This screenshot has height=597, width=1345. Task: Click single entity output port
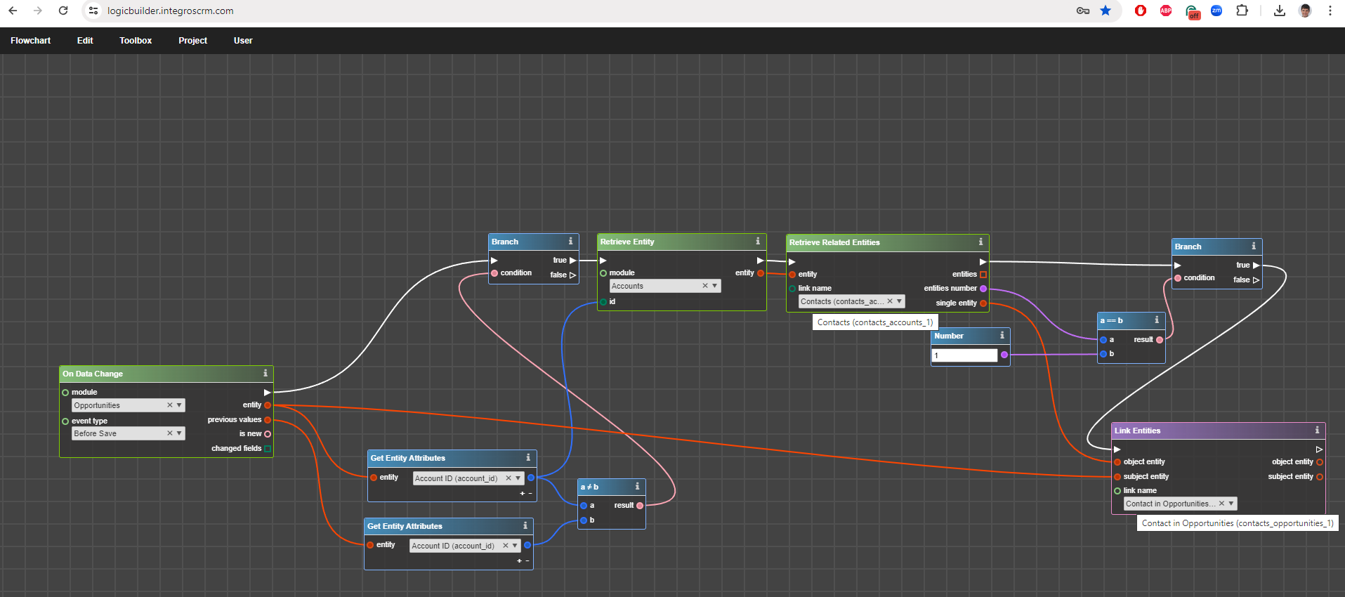point(983,303)
